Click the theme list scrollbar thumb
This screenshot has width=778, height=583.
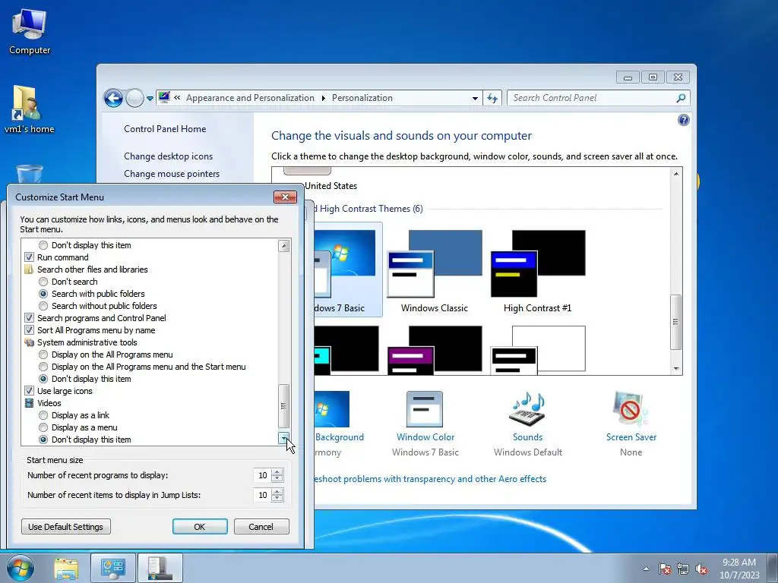pyautogui.click(x=675, y=322)
